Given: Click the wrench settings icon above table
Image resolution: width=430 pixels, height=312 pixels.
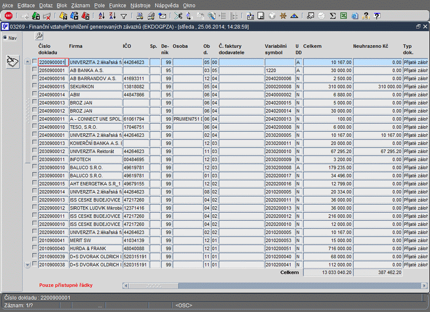Looking at the screenshot, I should pos(39,36).
